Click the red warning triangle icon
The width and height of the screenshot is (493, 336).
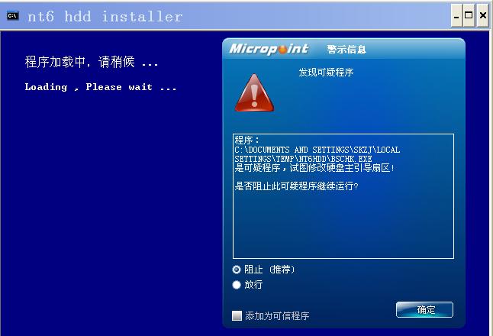[254, 93]
